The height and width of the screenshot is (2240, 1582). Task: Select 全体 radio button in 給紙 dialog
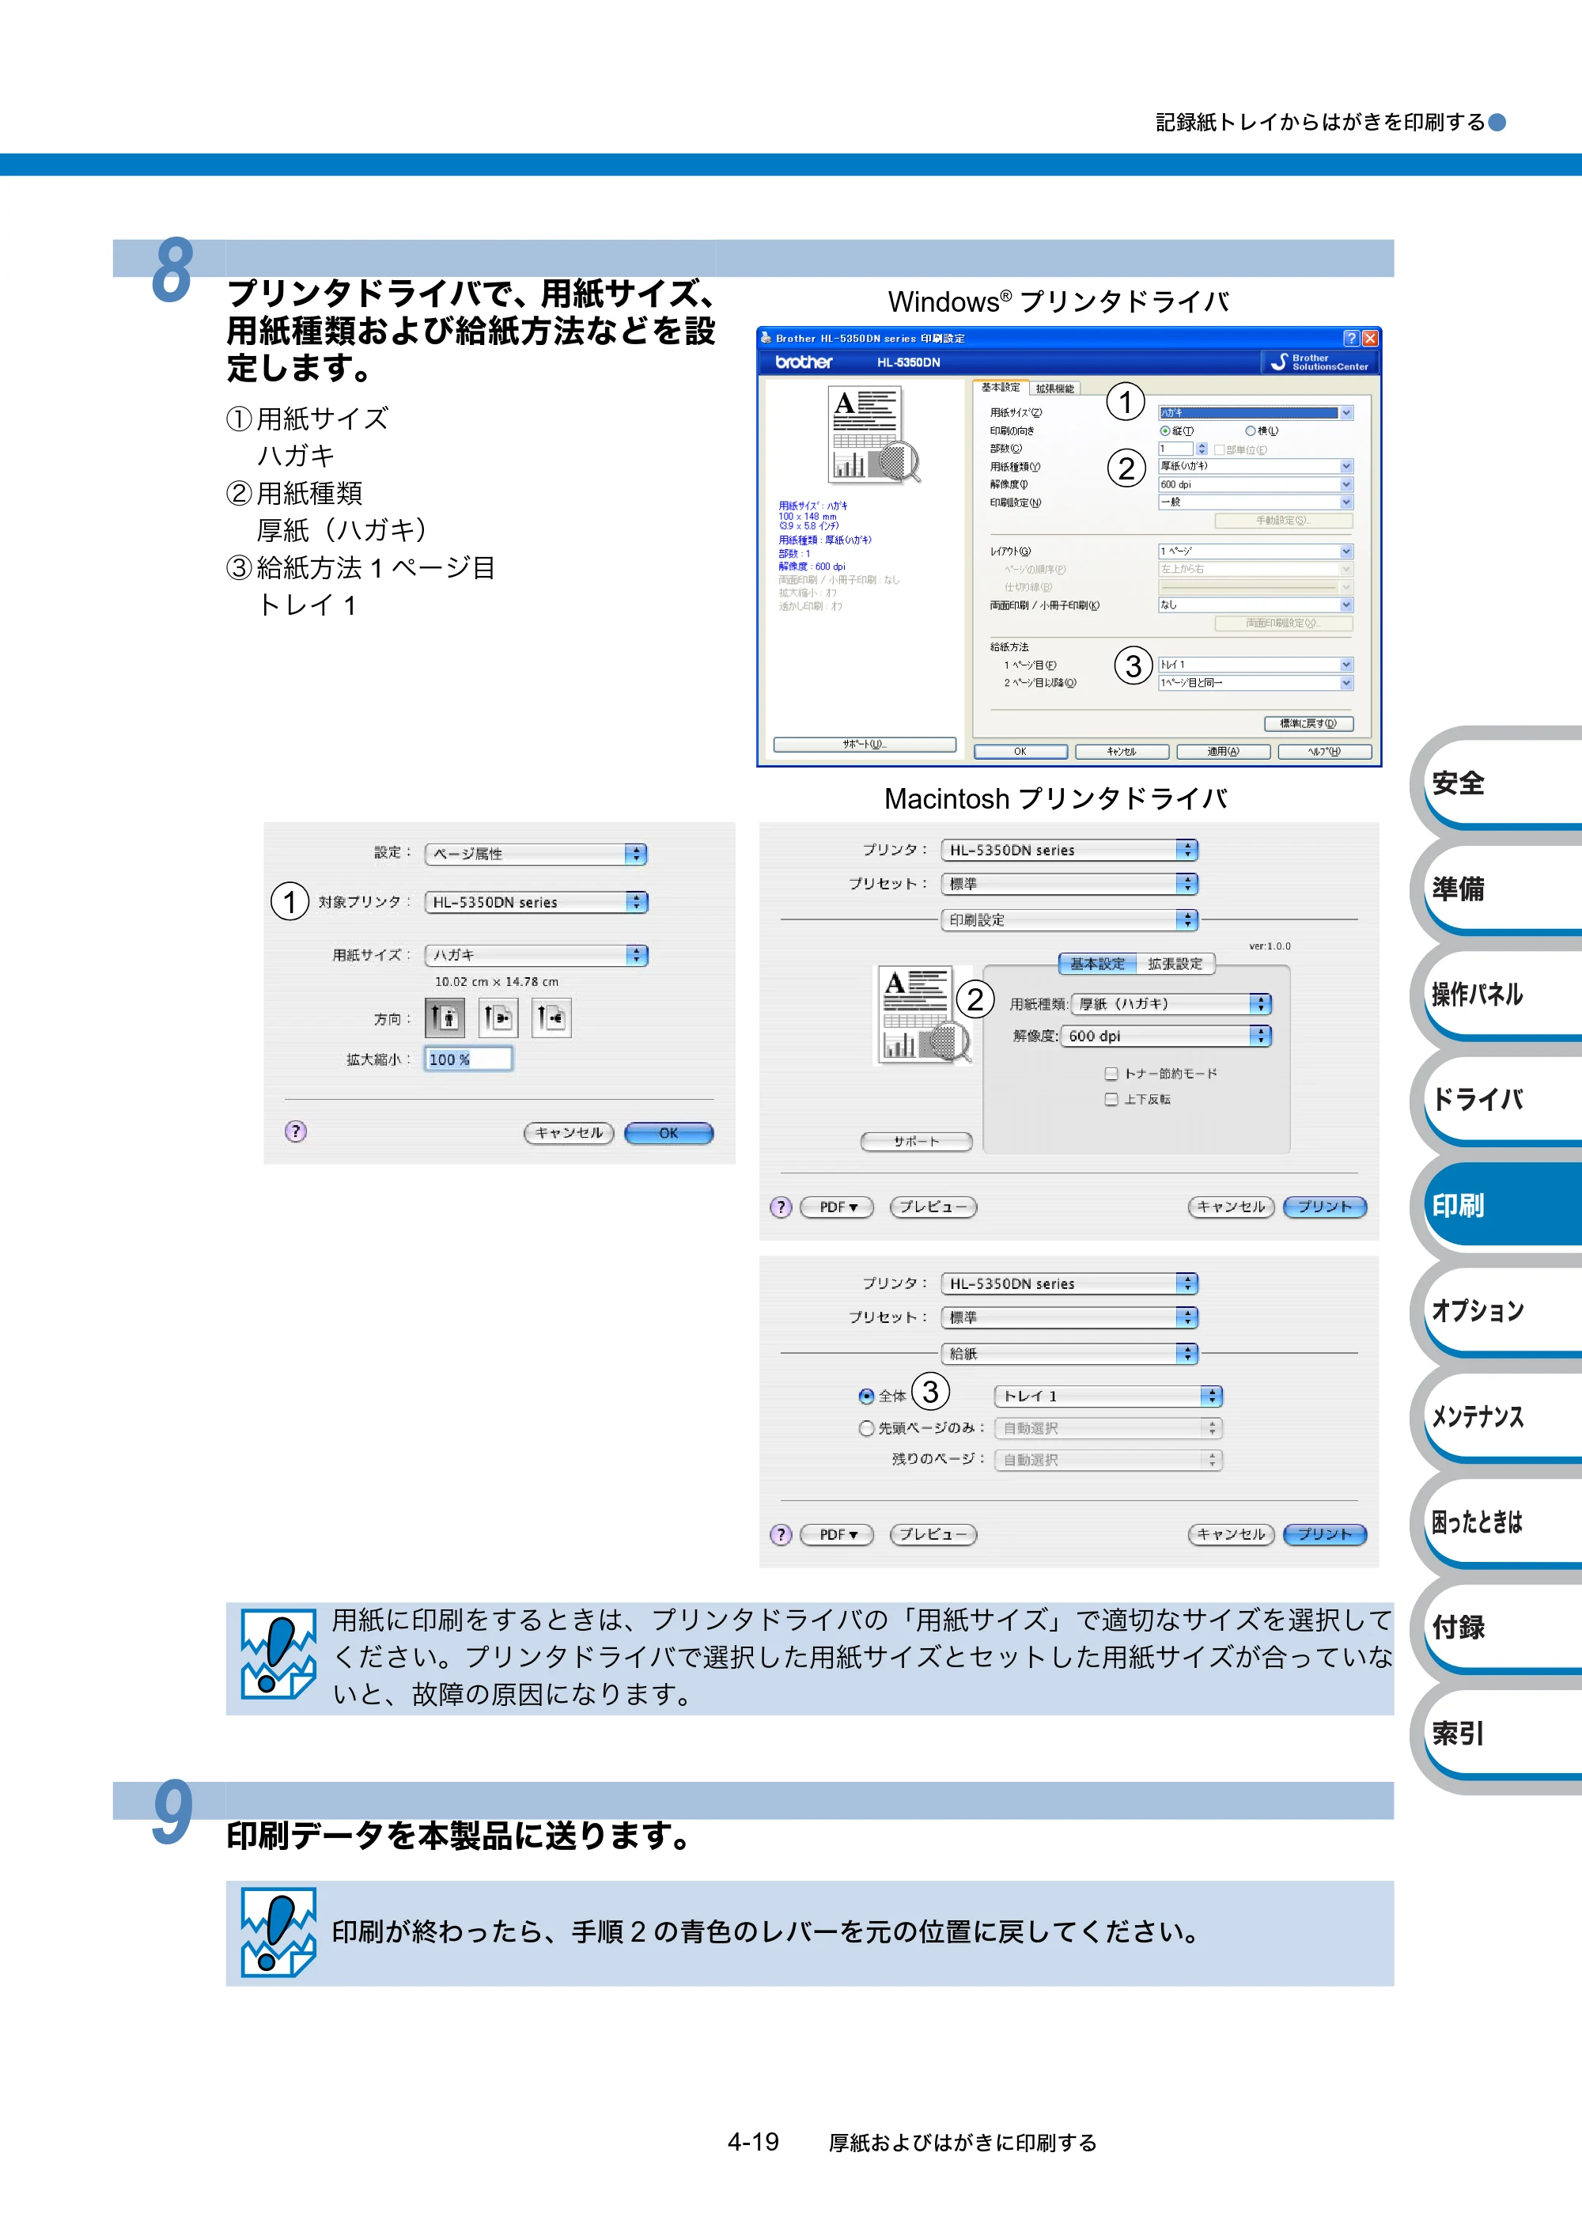[x=866, y=1396]
